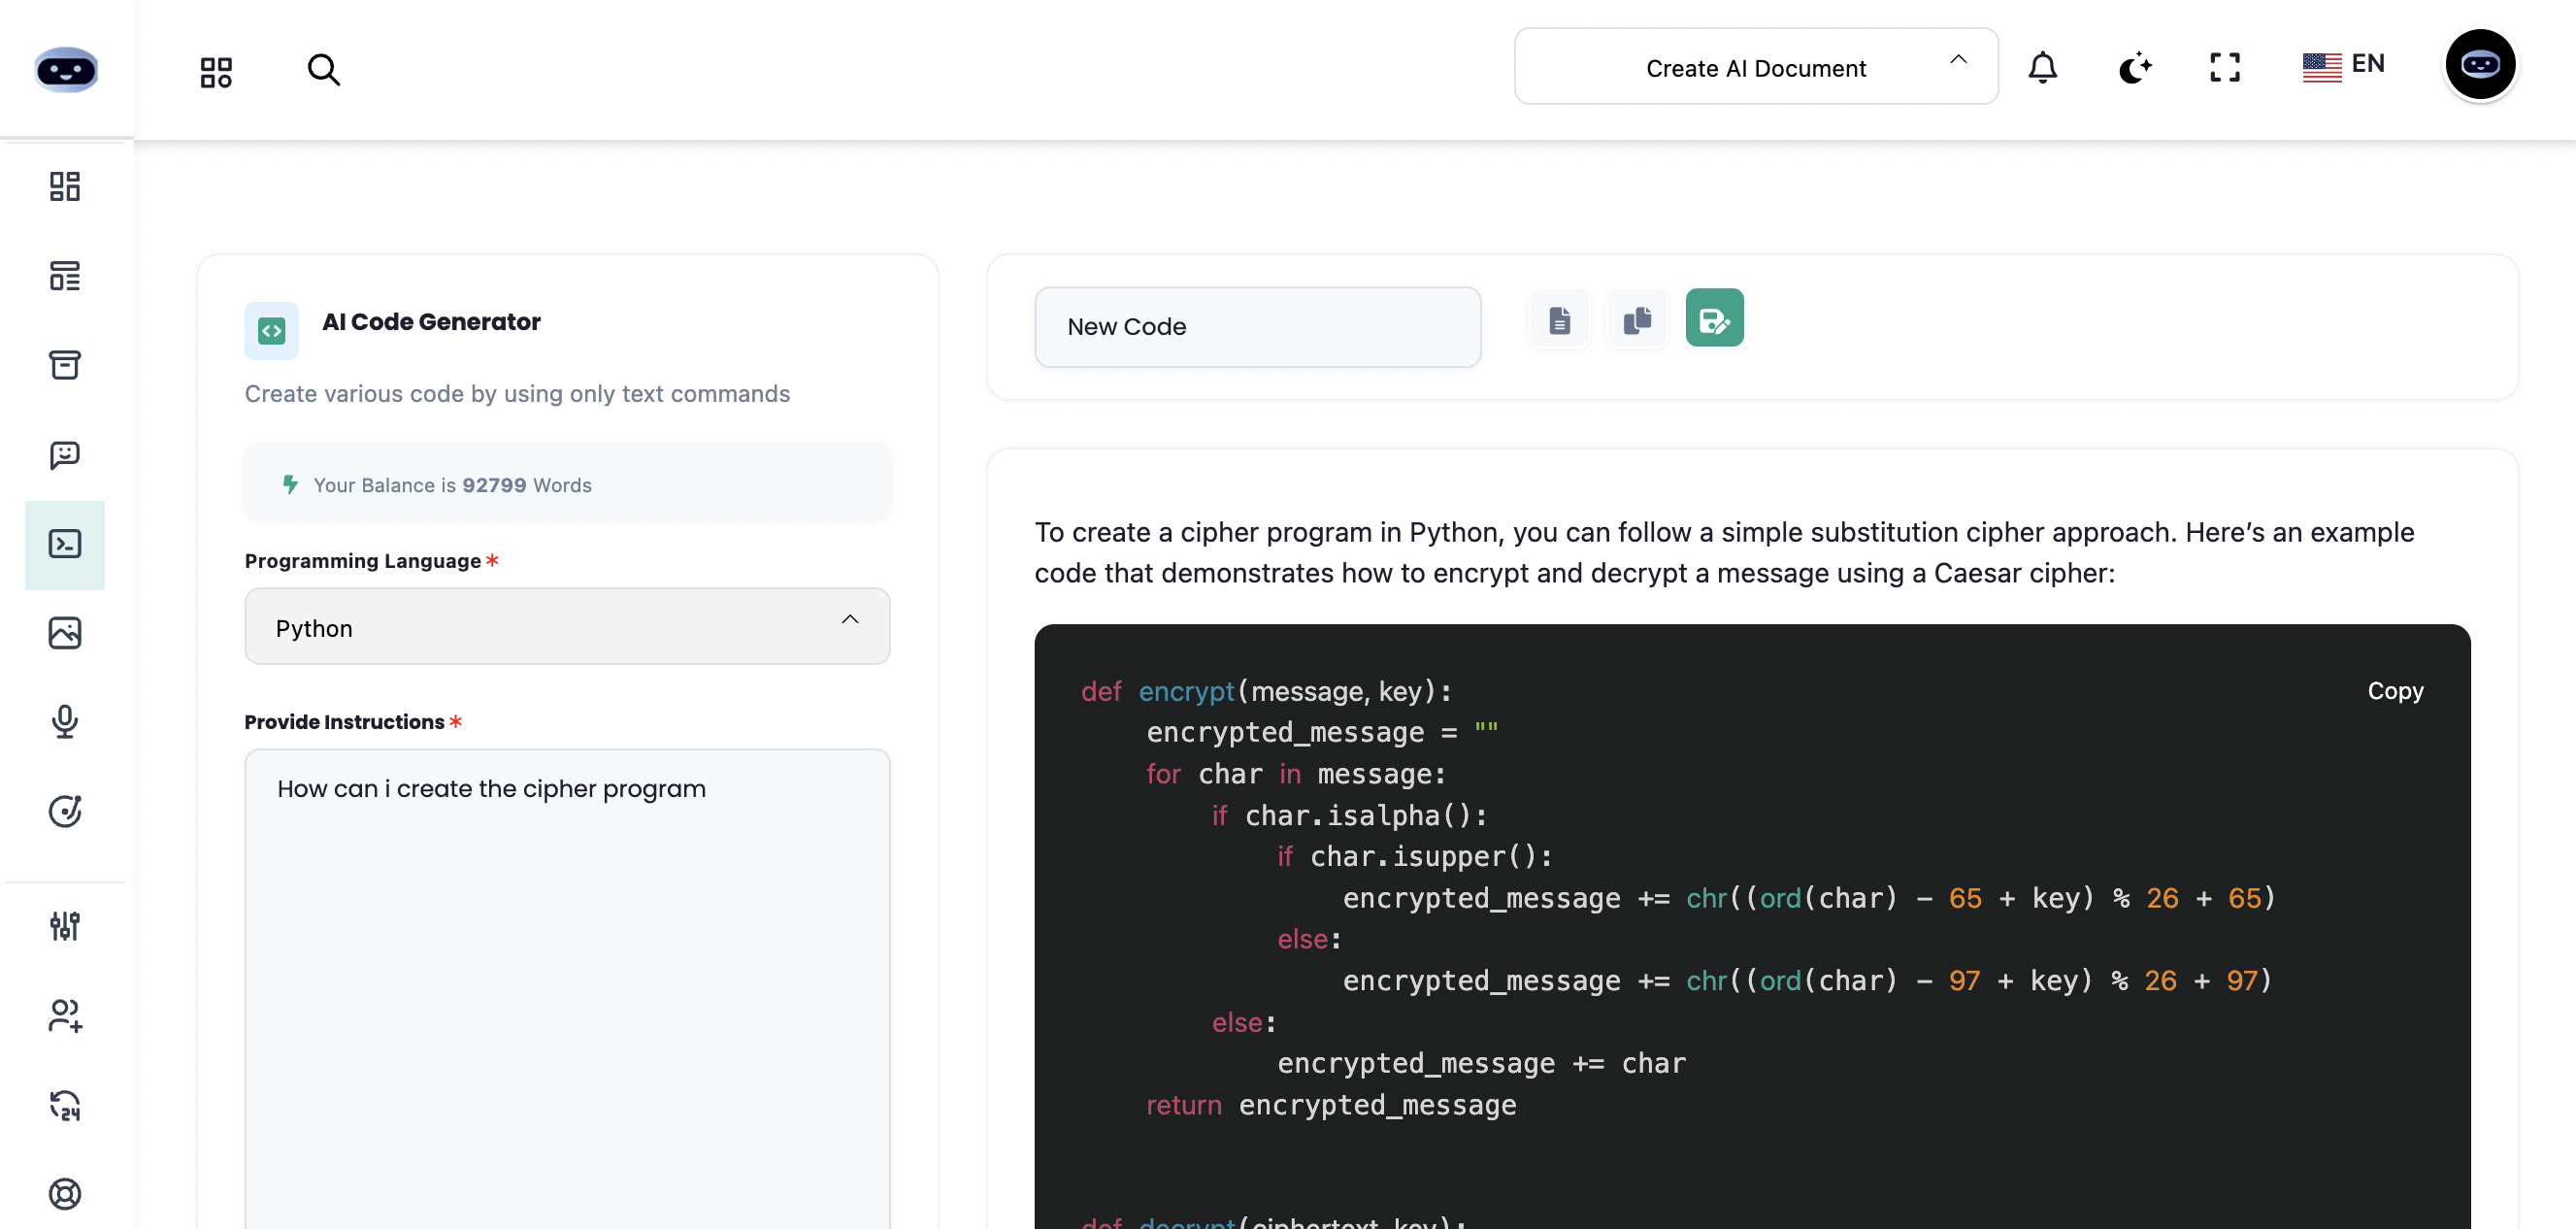This screenshot has height=1229, width=2576.
Task: Open the search icon in the header
Action: [x=323, y=69]
